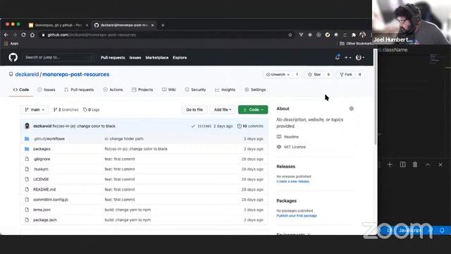Open Issues in the GitHub header
Screen dimensions: 451x254
pos(135,58)
